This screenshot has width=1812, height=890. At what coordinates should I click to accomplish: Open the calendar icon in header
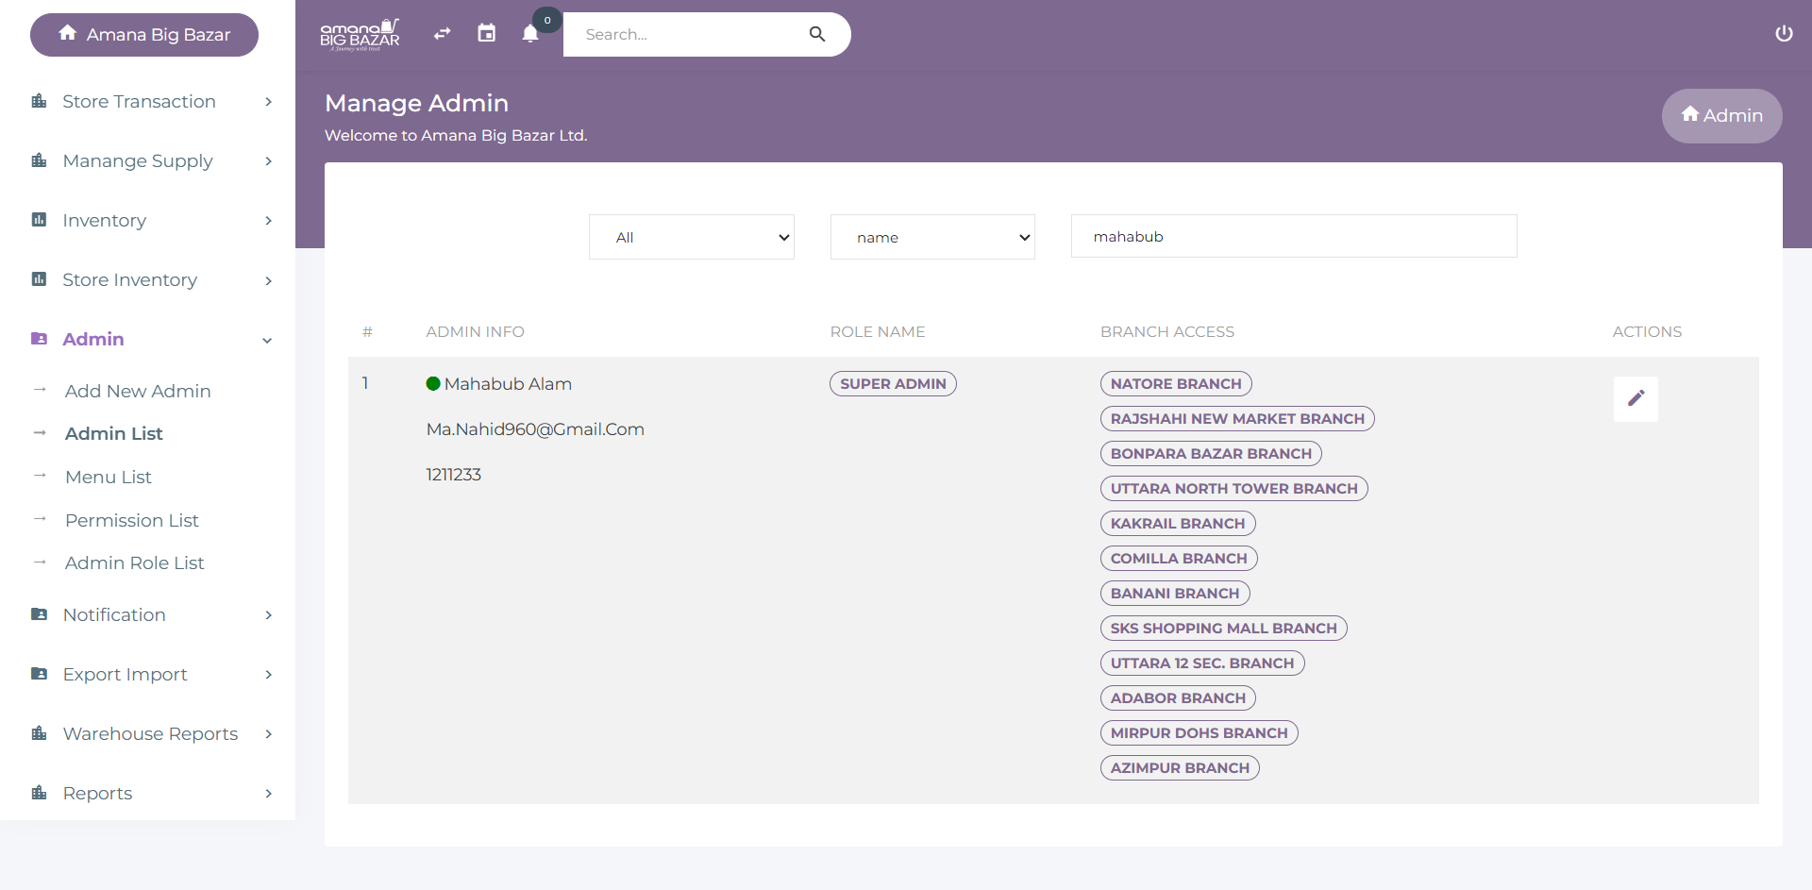click(x=486, y=33)
